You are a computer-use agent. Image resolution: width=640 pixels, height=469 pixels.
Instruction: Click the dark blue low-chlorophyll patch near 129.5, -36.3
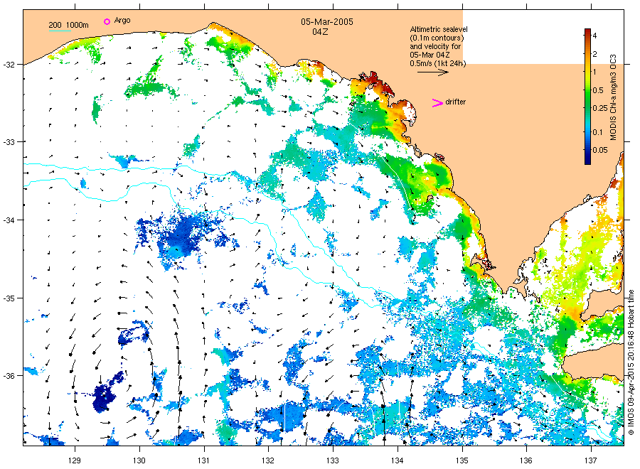105,395
